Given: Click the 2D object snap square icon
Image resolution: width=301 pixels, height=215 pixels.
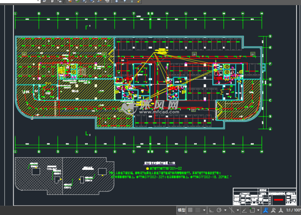Looking at the screenshot, I should [x=252, y=210].
